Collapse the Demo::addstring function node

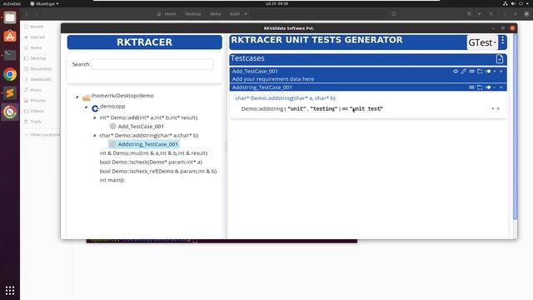pos(94,135)
